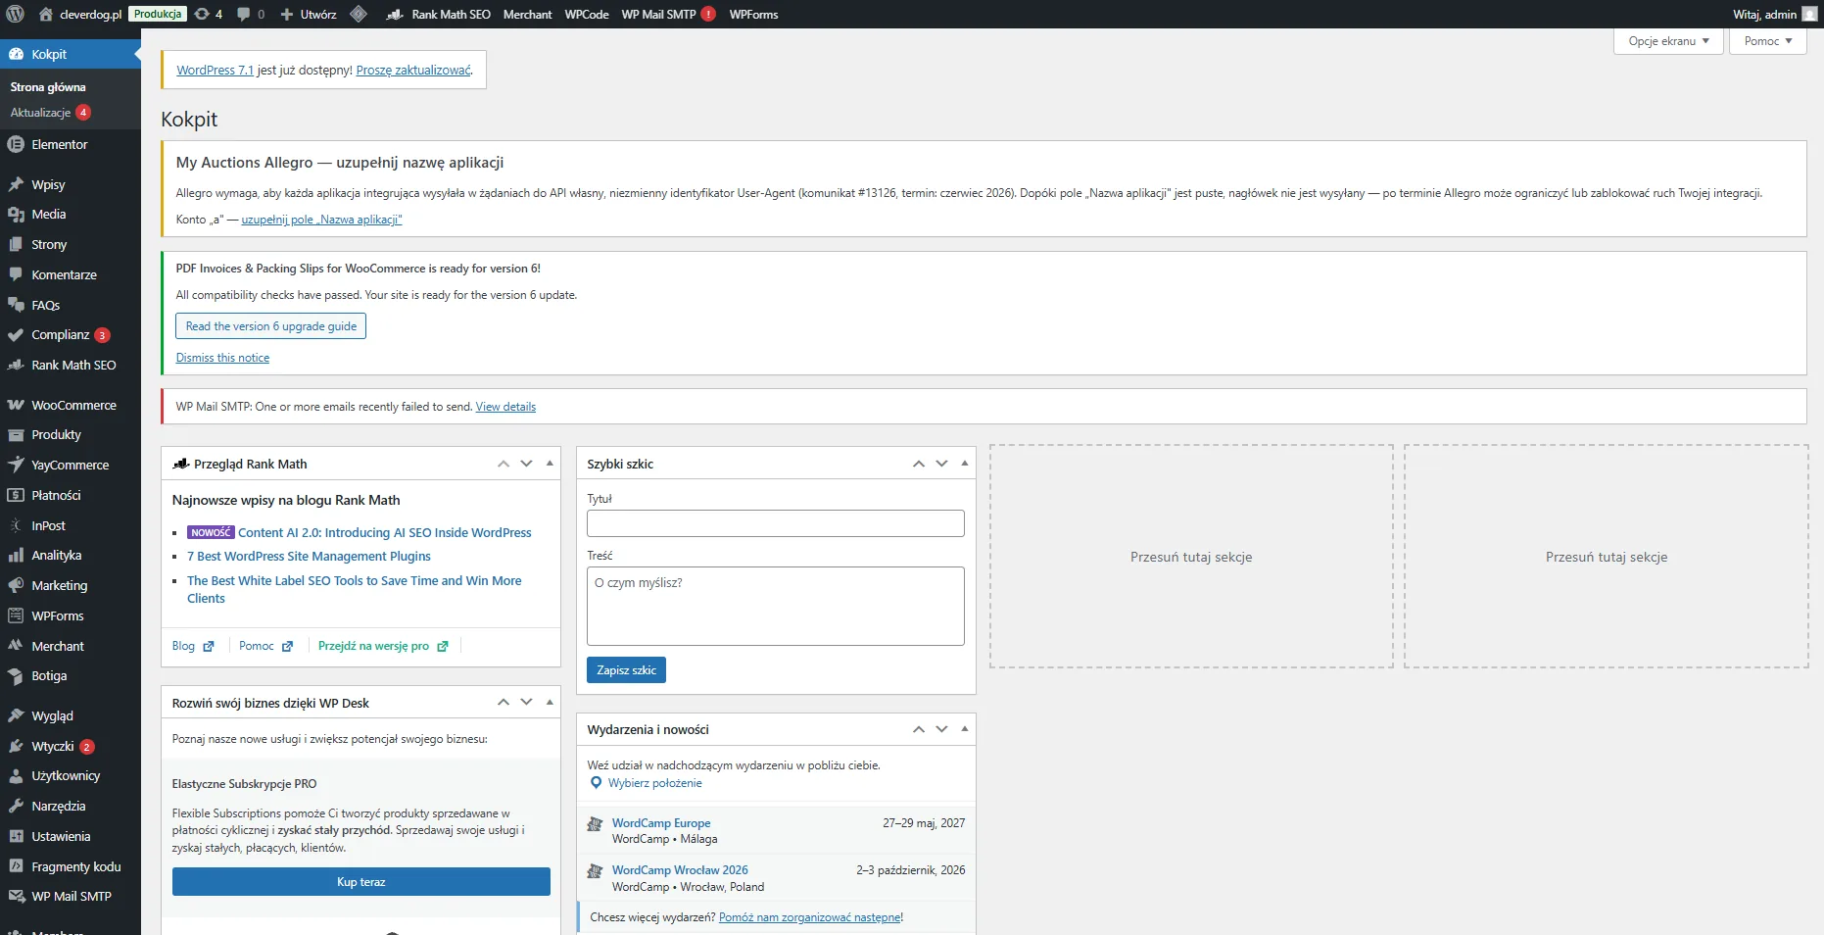Image resolution: width=1824 pixels, height=935 pixels.
Task: Open the Rank Math SEO admin bar menu
Action: pyautogui.click(x=438, y=14)
